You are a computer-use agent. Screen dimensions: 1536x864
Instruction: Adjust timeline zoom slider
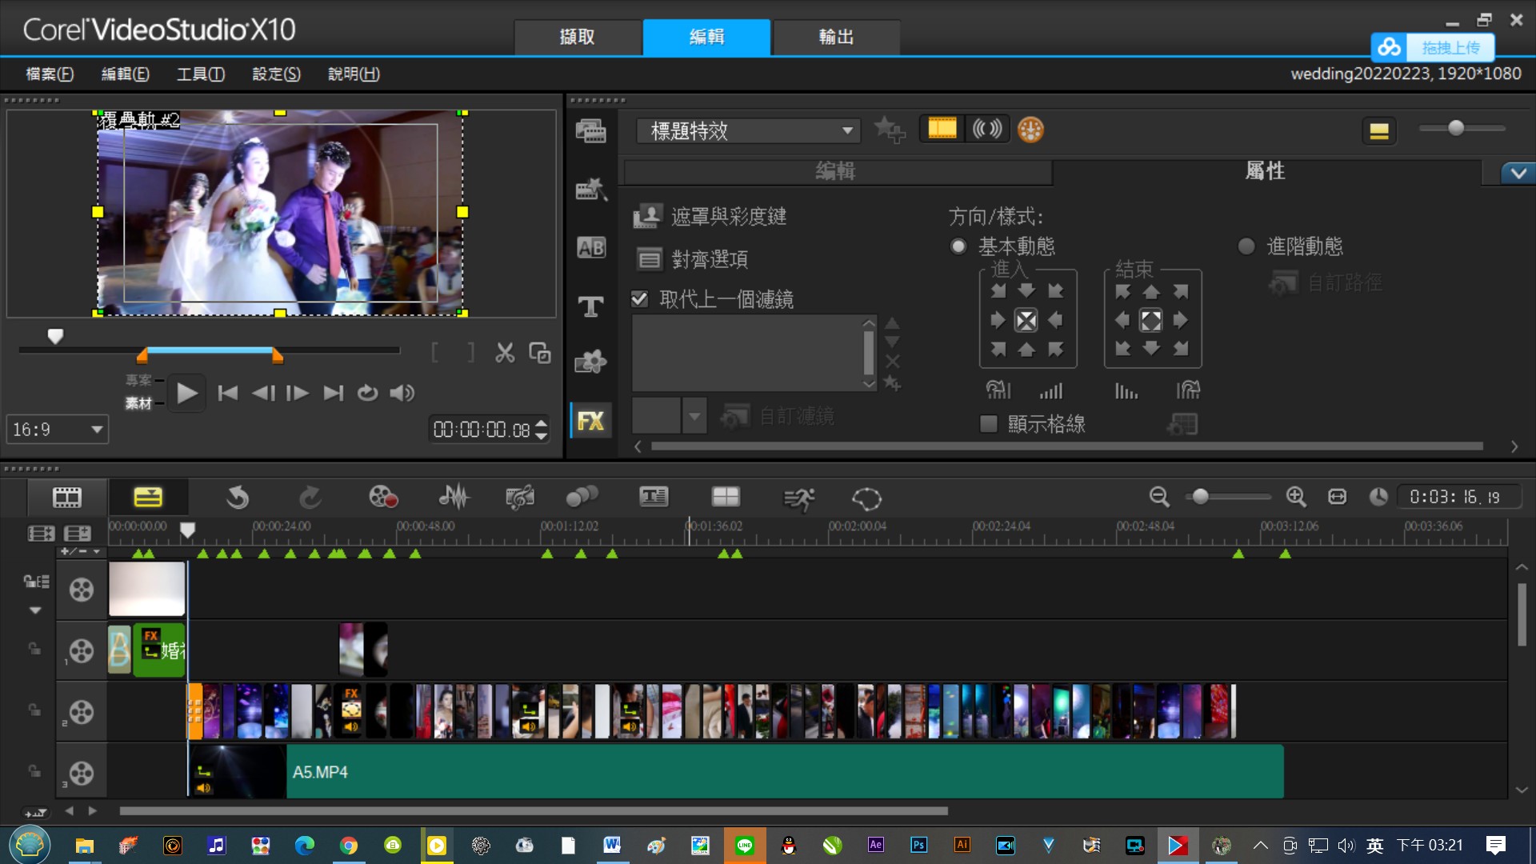[x=1200, y=497]
